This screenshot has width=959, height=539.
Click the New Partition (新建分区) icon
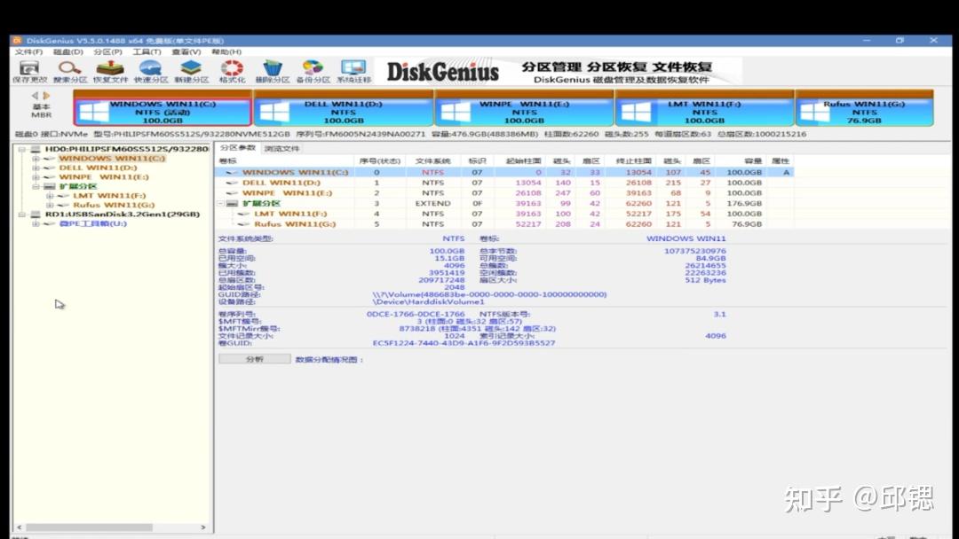[192, 72]
